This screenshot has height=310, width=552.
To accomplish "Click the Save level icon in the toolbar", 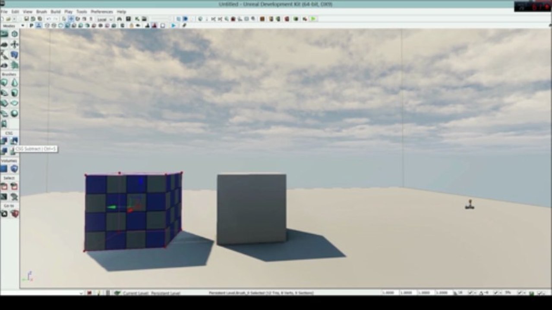I will [x=27, y=19].
